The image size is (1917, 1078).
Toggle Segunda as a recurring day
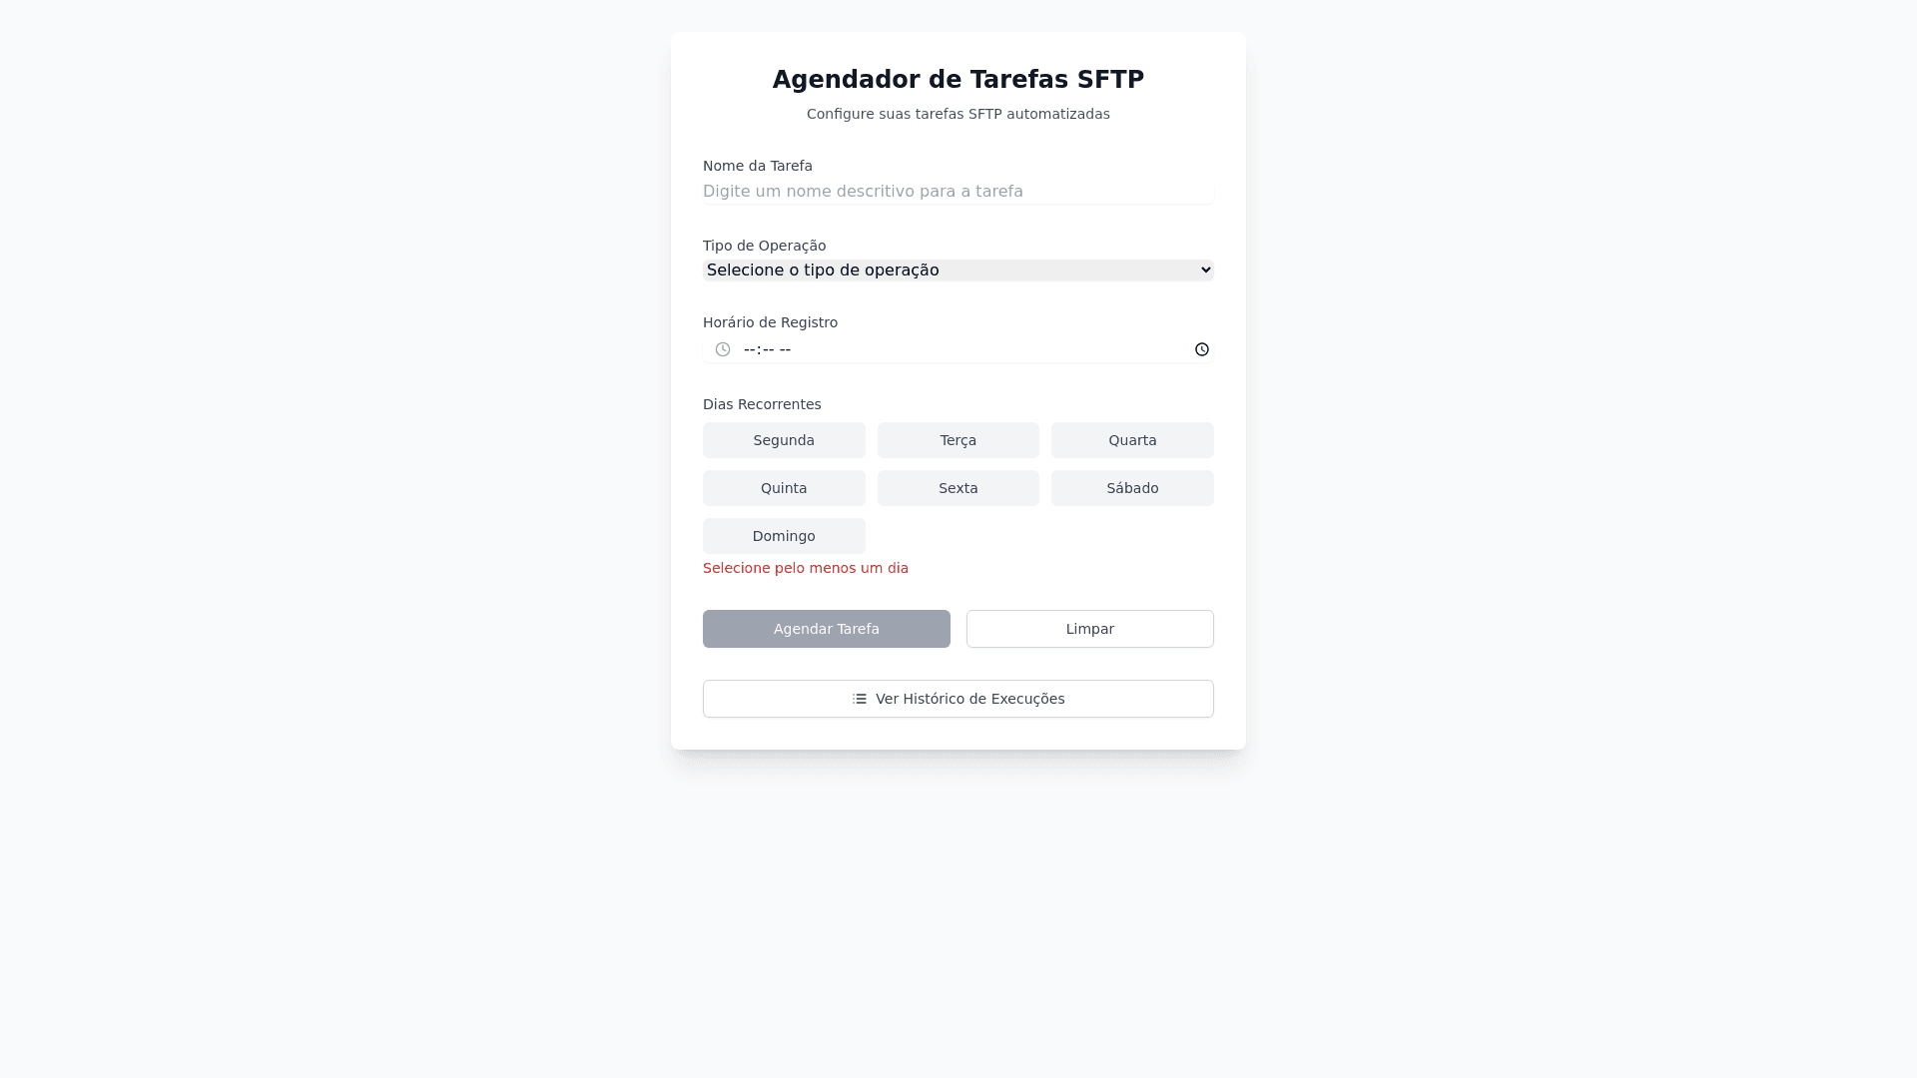(784, 440)
